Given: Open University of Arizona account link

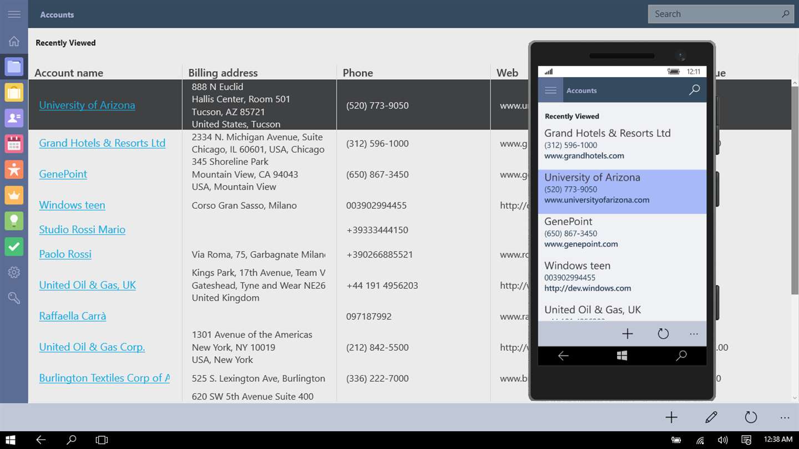Looking at the screenshot, I should pos(87,105).
